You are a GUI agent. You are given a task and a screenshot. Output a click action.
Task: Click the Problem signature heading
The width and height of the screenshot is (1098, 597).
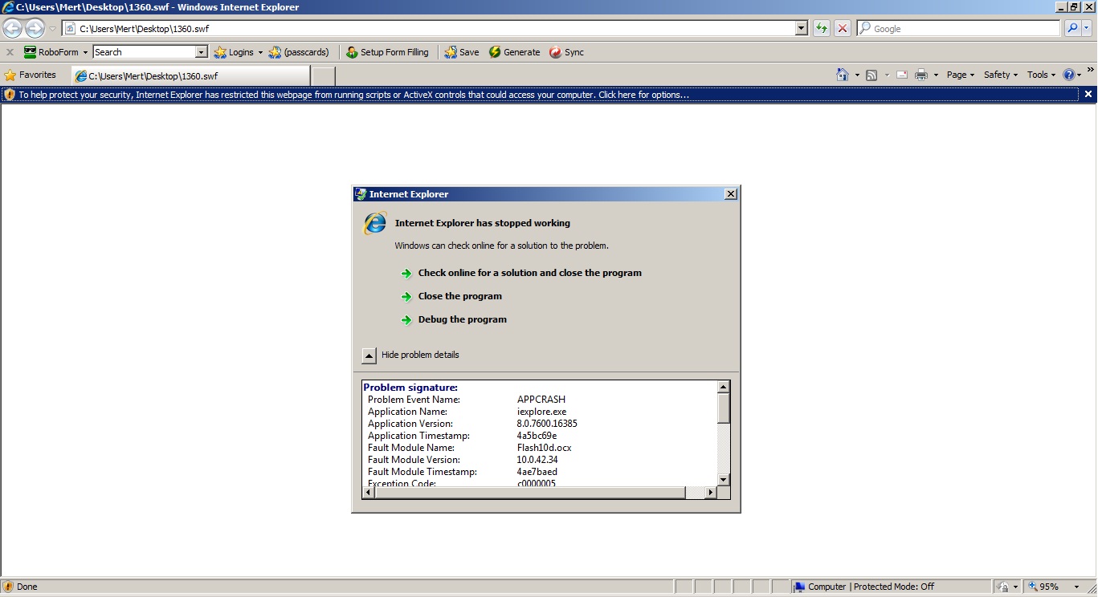410,388
